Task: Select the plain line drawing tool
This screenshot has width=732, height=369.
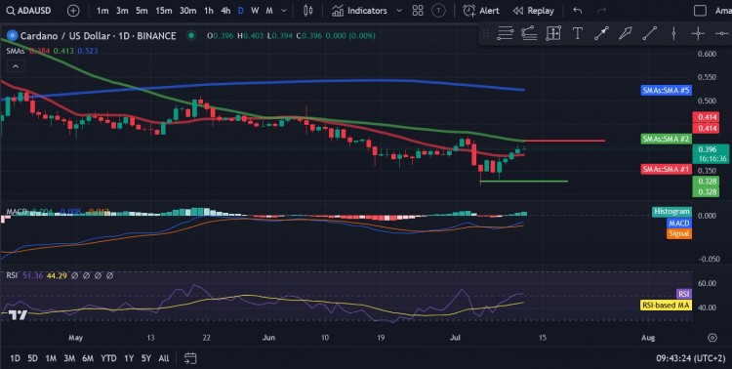Action: click(x=649, y=33)
